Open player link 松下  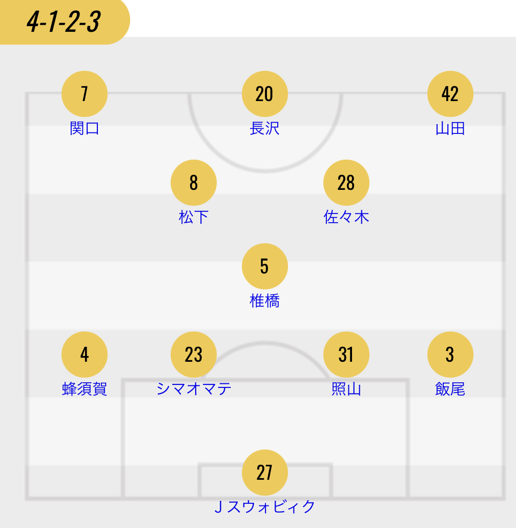click(194, 217)
